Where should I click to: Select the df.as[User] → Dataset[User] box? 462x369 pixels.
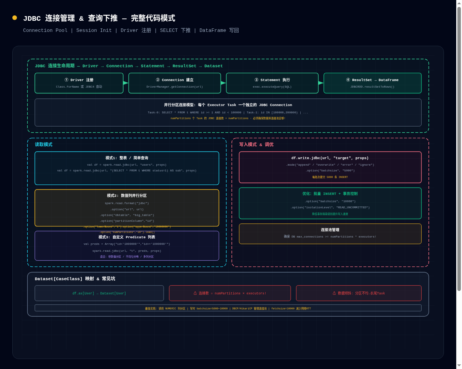click(x=99, y=293)
